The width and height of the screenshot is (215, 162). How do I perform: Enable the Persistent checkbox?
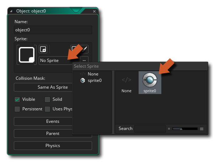(17, 109)
